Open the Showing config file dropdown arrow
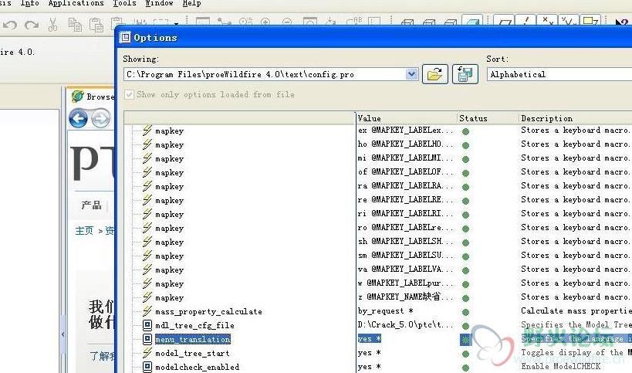The image size is (632, 373). [x=411, y=74]
